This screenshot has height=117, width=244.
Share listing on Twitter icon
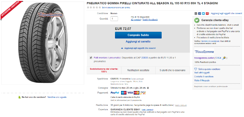point(203,13)
